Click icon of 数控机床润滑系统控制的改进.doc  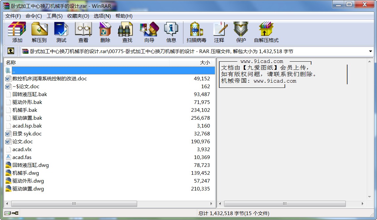tap(8, 79)
